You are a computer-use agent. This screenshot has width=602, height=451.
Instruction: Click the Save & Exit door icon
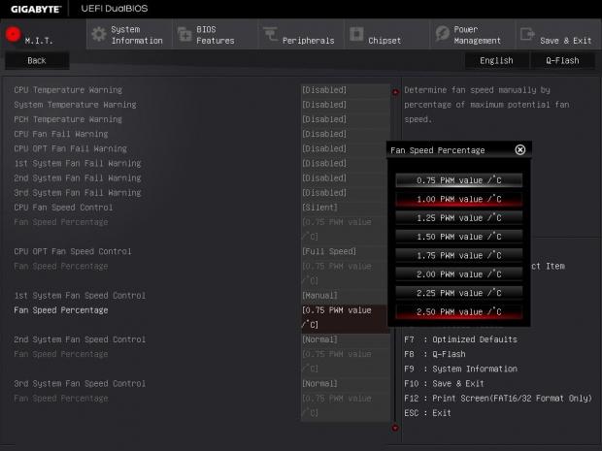point(527,34)
